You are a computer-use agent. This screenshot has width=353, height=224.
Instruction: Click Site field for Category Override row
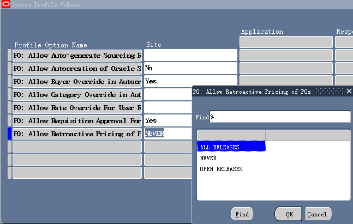[x=168, y=94]
